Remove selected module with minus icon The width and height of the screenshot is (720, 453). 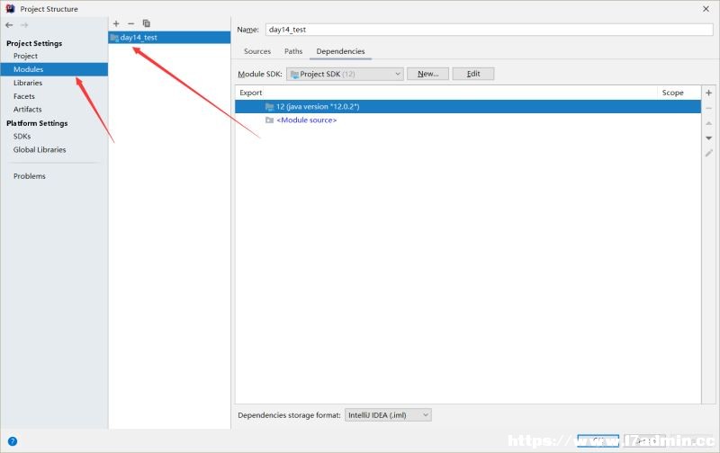pos(130,23)
